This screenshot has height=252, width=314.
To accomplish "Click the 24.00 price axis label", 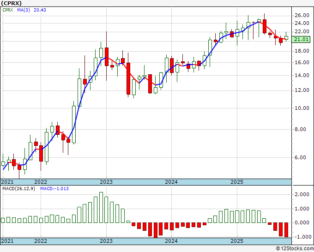I will tap(302, 23).
